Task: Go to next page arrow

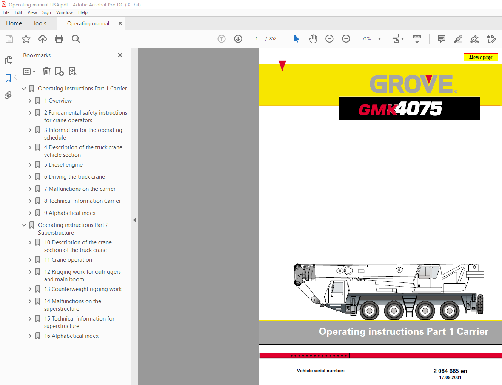Action: click(x=238, y=39)
